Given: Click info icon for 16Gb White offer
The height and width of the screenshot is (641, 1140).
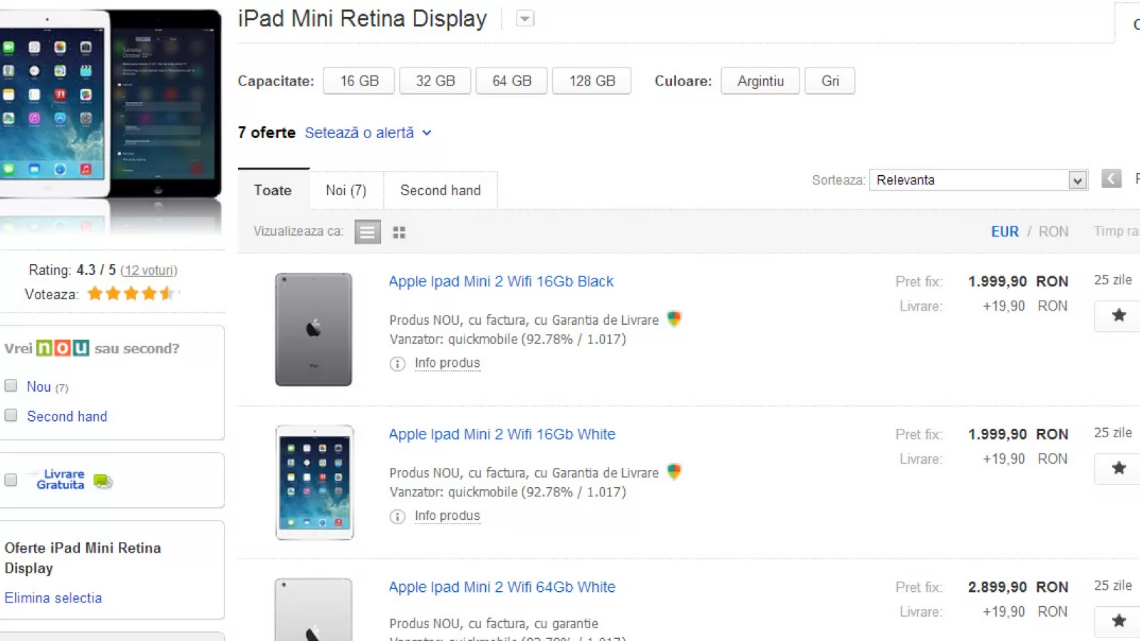Looking at the screenshot, I should pyautogui.click(x=397, y=516).
